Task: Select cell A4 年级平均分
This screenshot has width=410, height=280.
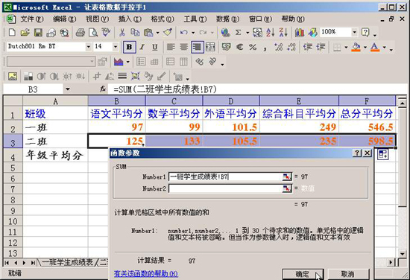Action: coord(55,156)
